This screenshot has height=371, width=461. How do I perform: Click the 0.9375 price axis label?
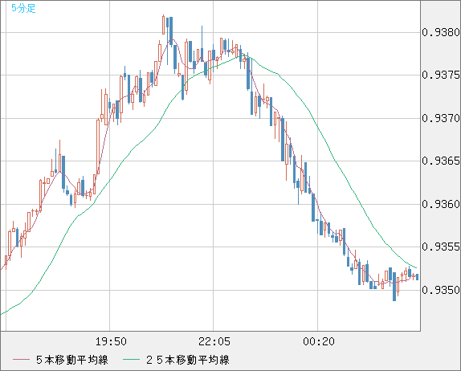[440, 75]
